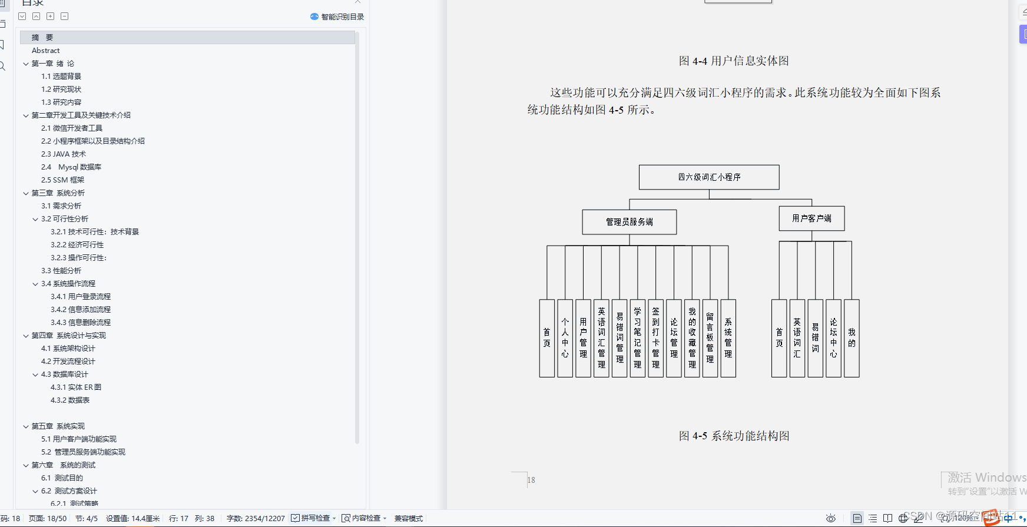Collapse the 第四章 系统设计与实现 node
This screenshot has height=527, width=1027.
(x=26, y=336)
